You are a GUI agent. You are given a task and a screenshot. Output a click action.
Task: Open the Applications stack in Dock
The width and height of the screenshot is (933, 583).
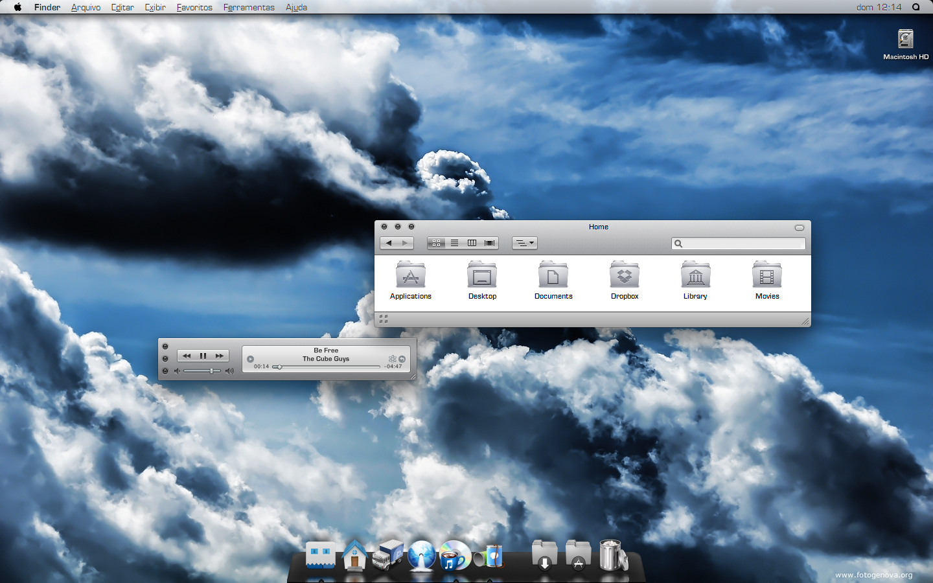[579, 555]
